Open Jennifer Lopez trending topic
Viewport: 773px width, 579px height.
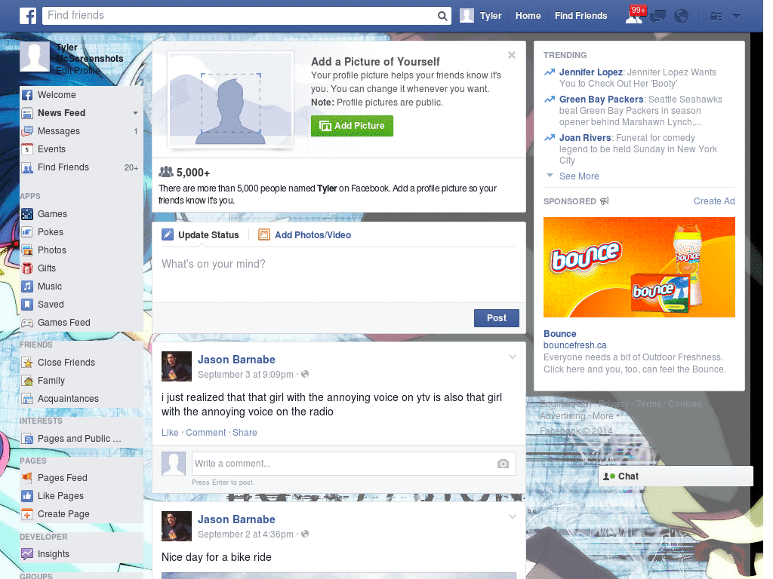pos(590,72)
